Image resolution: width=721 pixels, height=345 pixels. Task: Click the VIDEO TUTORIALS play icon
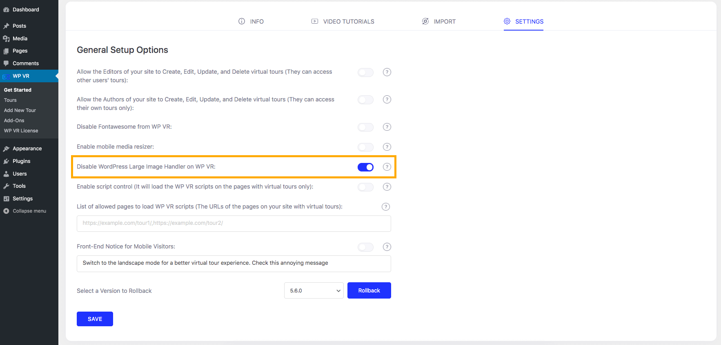(x=315, y=21)
